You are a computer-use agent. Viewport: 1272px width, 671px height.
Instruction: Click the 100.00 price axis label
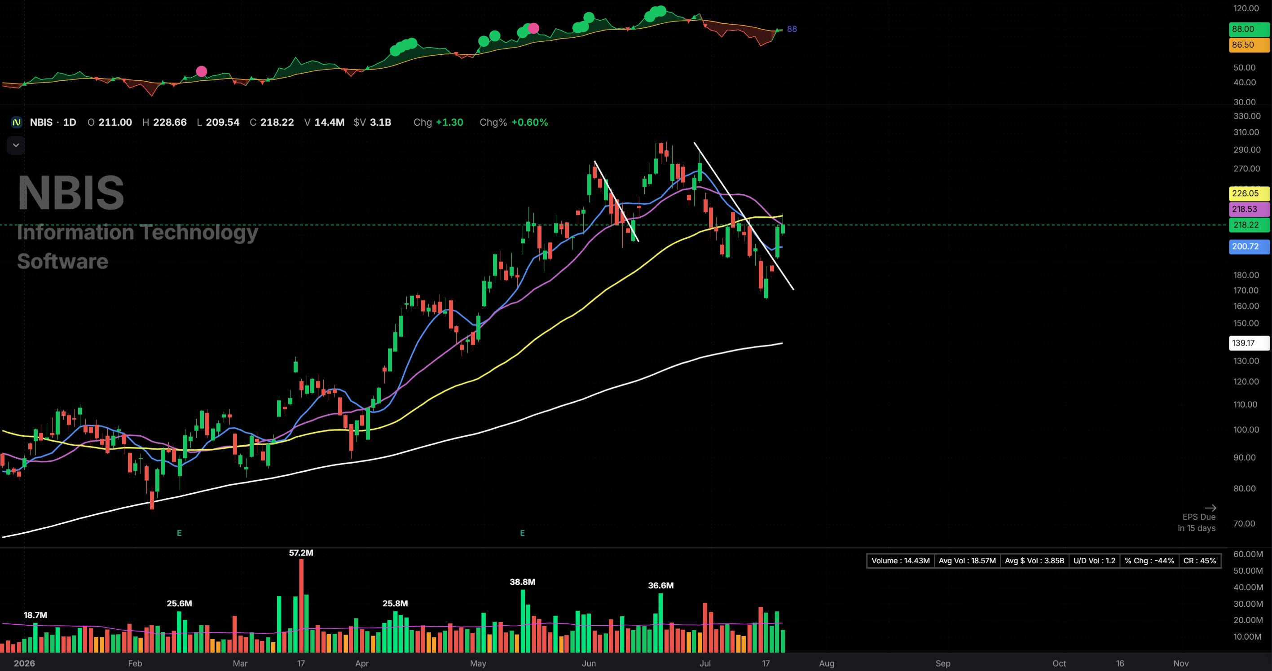[1247, 430]
